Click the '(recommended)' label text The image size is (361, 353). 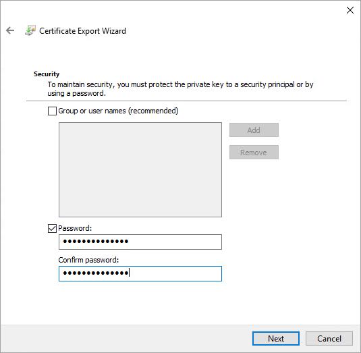(153, 111)
